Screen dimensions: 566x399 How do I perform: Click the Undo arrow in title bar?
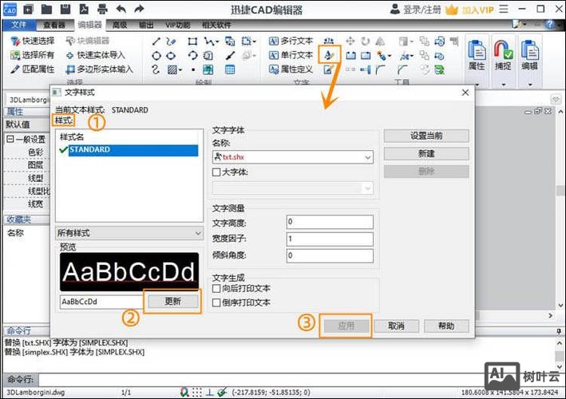121,9
